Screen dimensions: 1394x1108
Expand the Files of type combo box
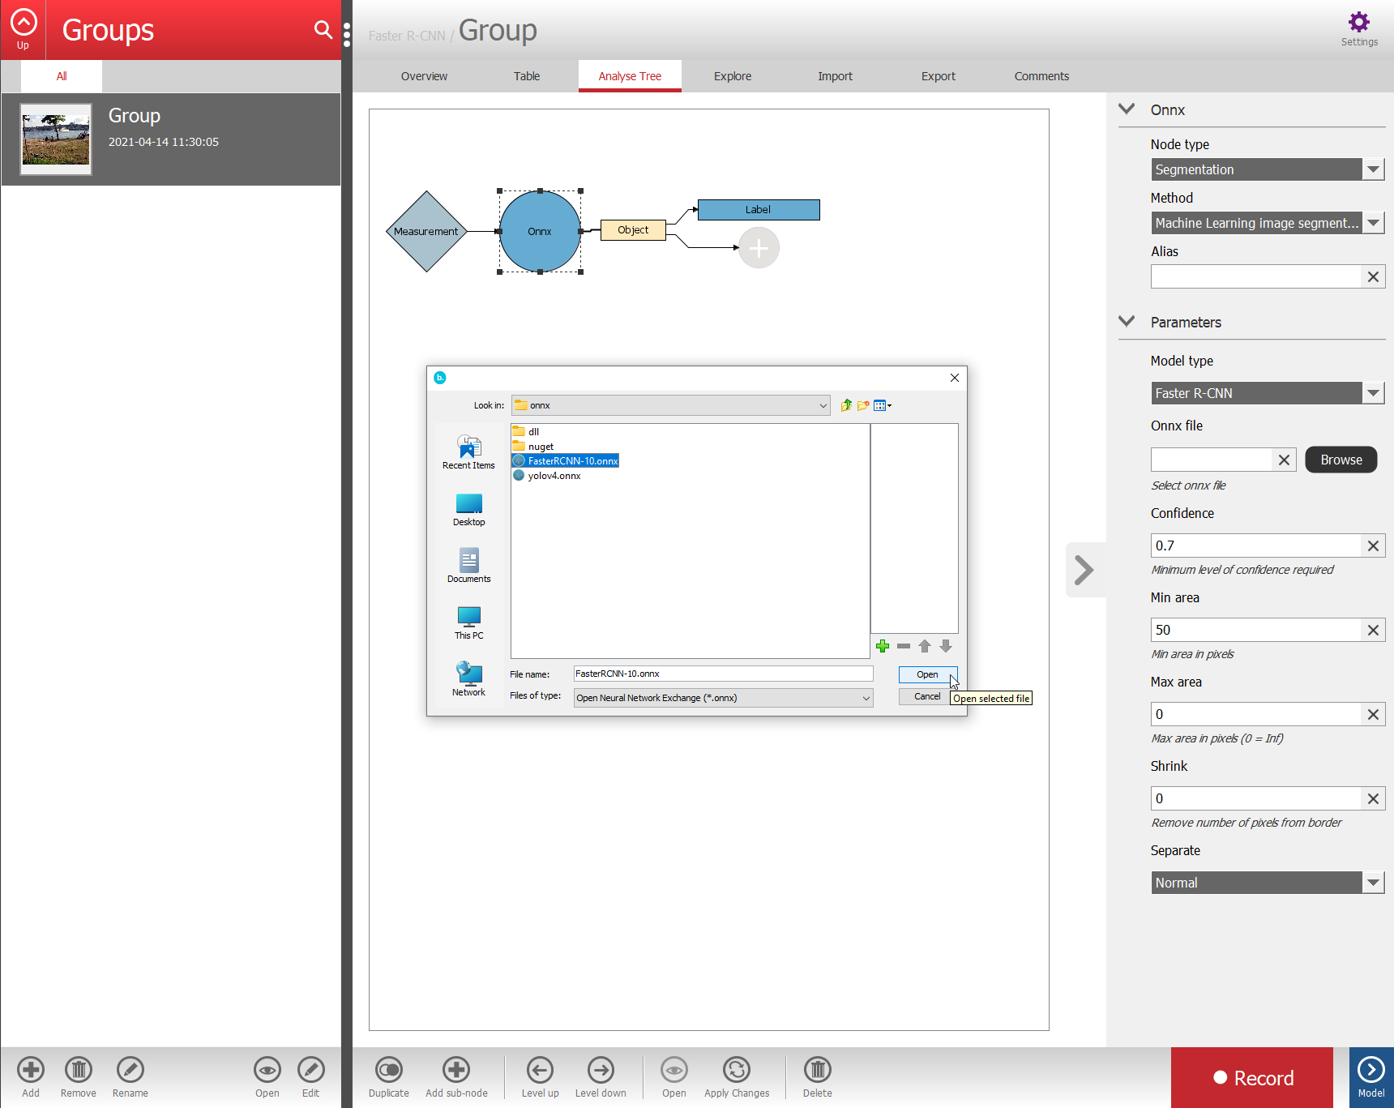(x=866, y=698)
